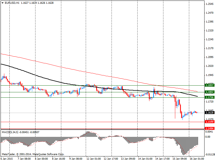
Task: Click the 7 Jan 08:00 time label
Action: point(24,159)
